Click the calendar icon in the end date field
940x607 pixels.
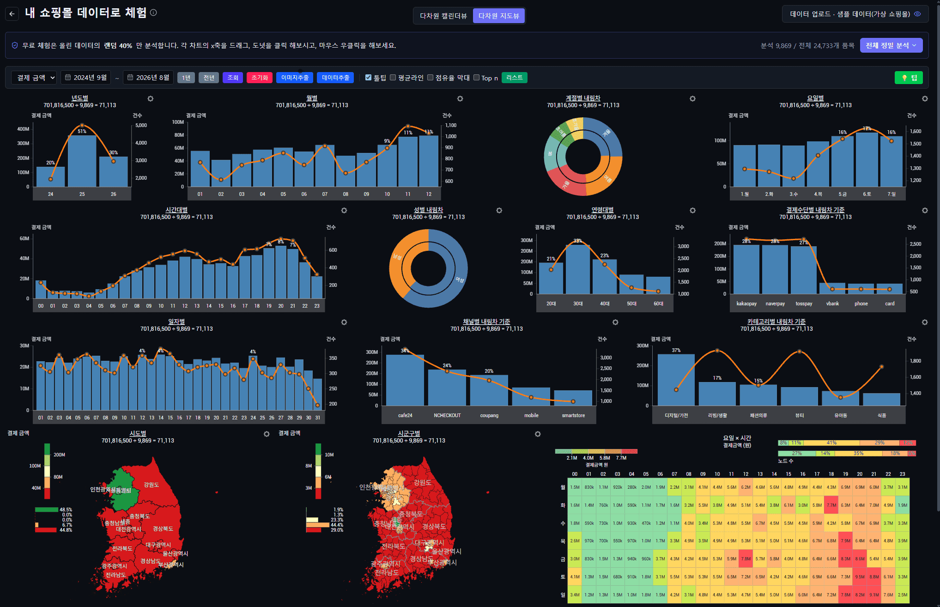click(x=130, y=77)
